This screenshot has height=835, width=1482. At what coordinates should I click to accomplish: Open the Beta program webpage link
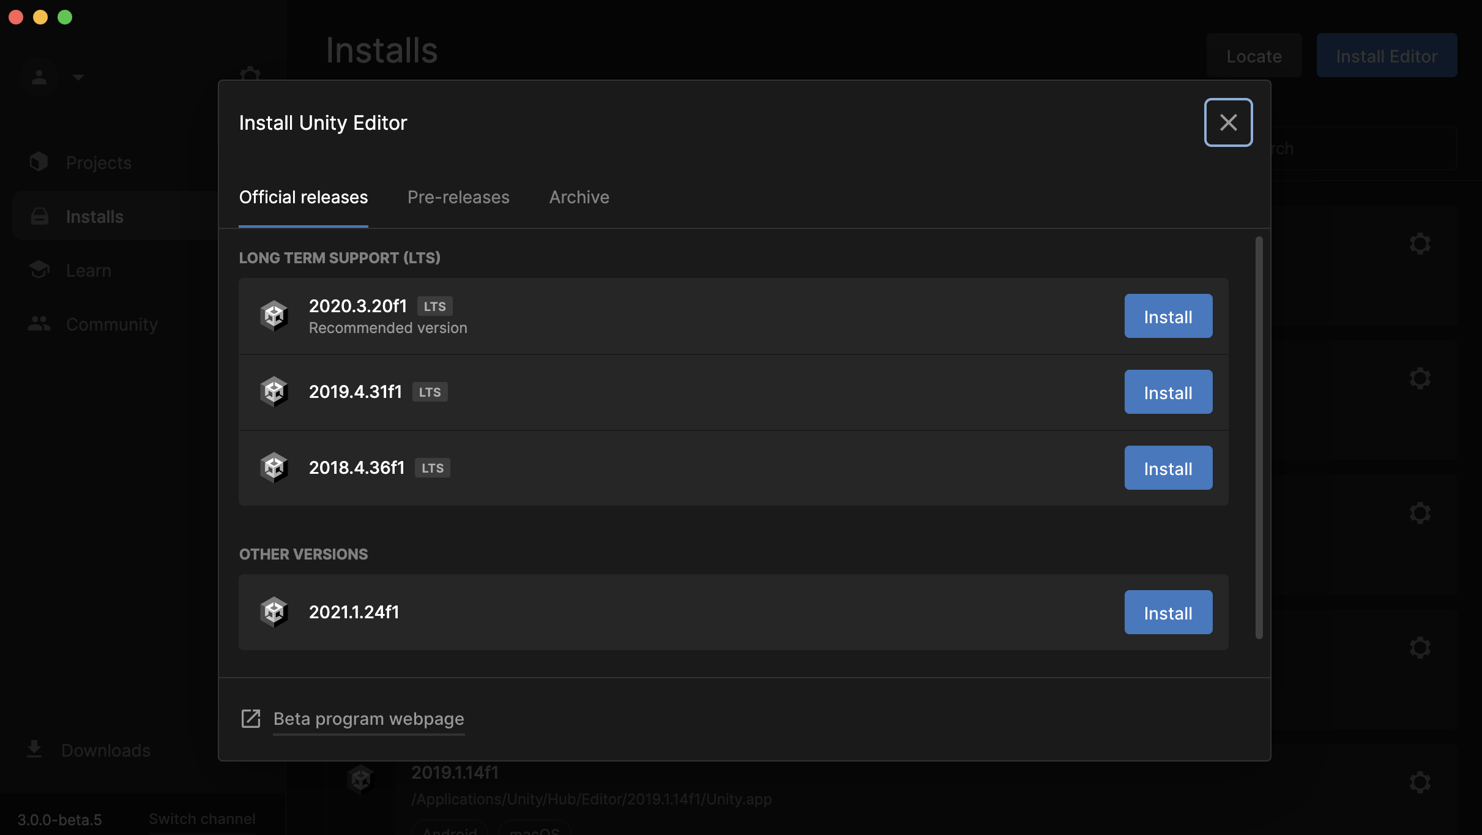point(368,719)
